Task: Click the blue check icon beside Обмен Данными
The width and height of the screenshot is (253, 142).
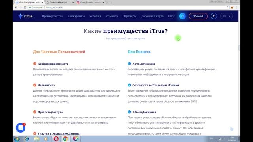Action: [129, 112]
